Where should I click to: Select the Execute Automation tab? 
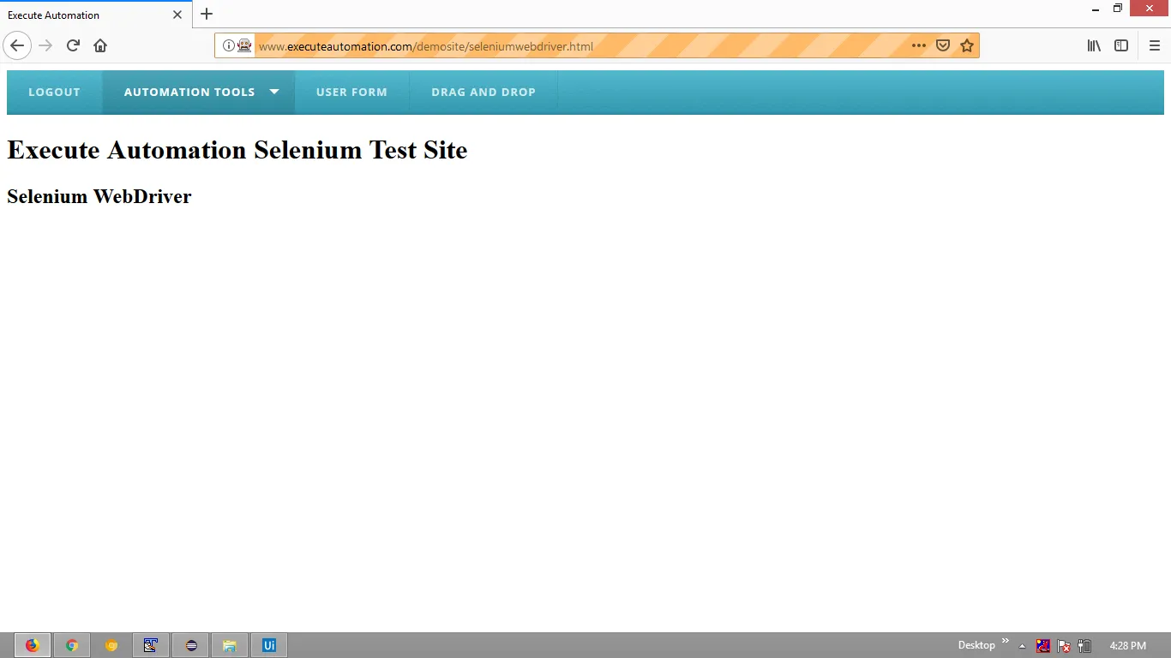click(x=95, y=15)
